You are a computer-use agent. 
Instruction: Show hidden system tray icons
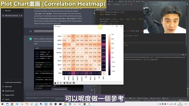coord(158,104)
